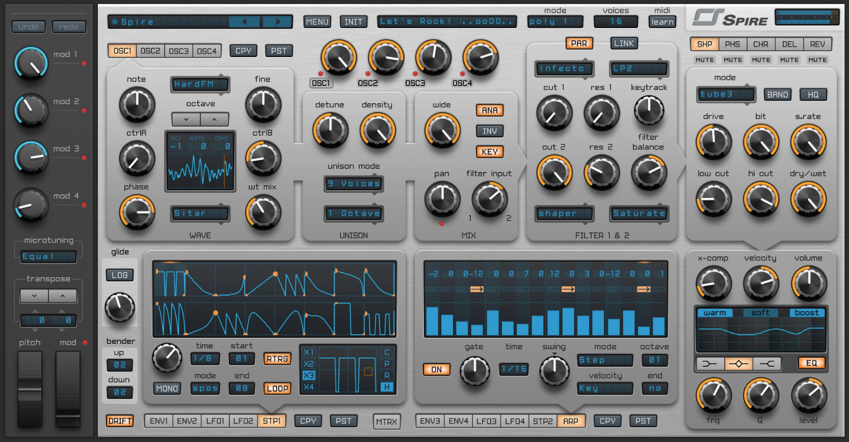Load the next preset with right arrow
Screen dimensions: 849x442
click(277, 22)
